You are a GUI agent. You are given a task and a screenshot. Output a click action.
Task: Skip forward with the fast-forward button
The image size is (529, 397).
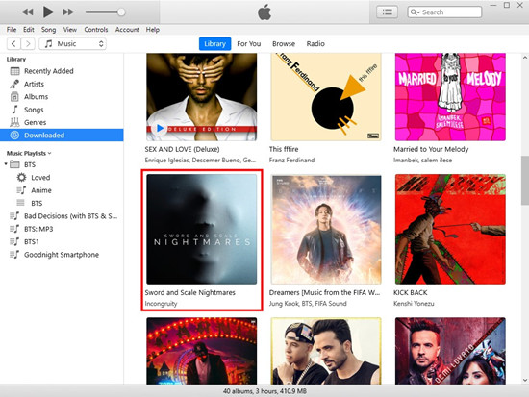(x=68, y=12)
